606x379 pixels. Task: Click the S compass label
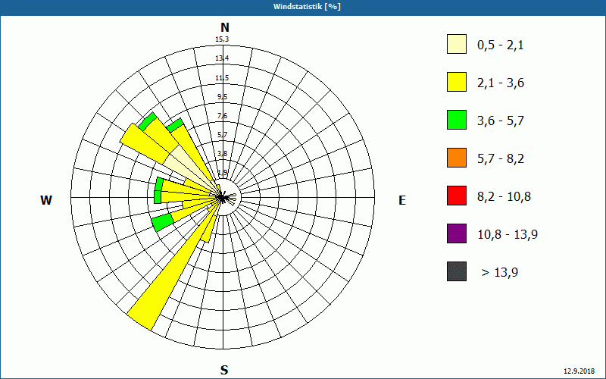pos(224,370)
